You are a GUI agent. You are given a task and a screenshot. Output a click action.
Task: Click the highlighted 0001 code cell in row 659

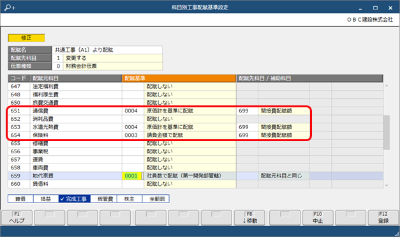(131, 176)
